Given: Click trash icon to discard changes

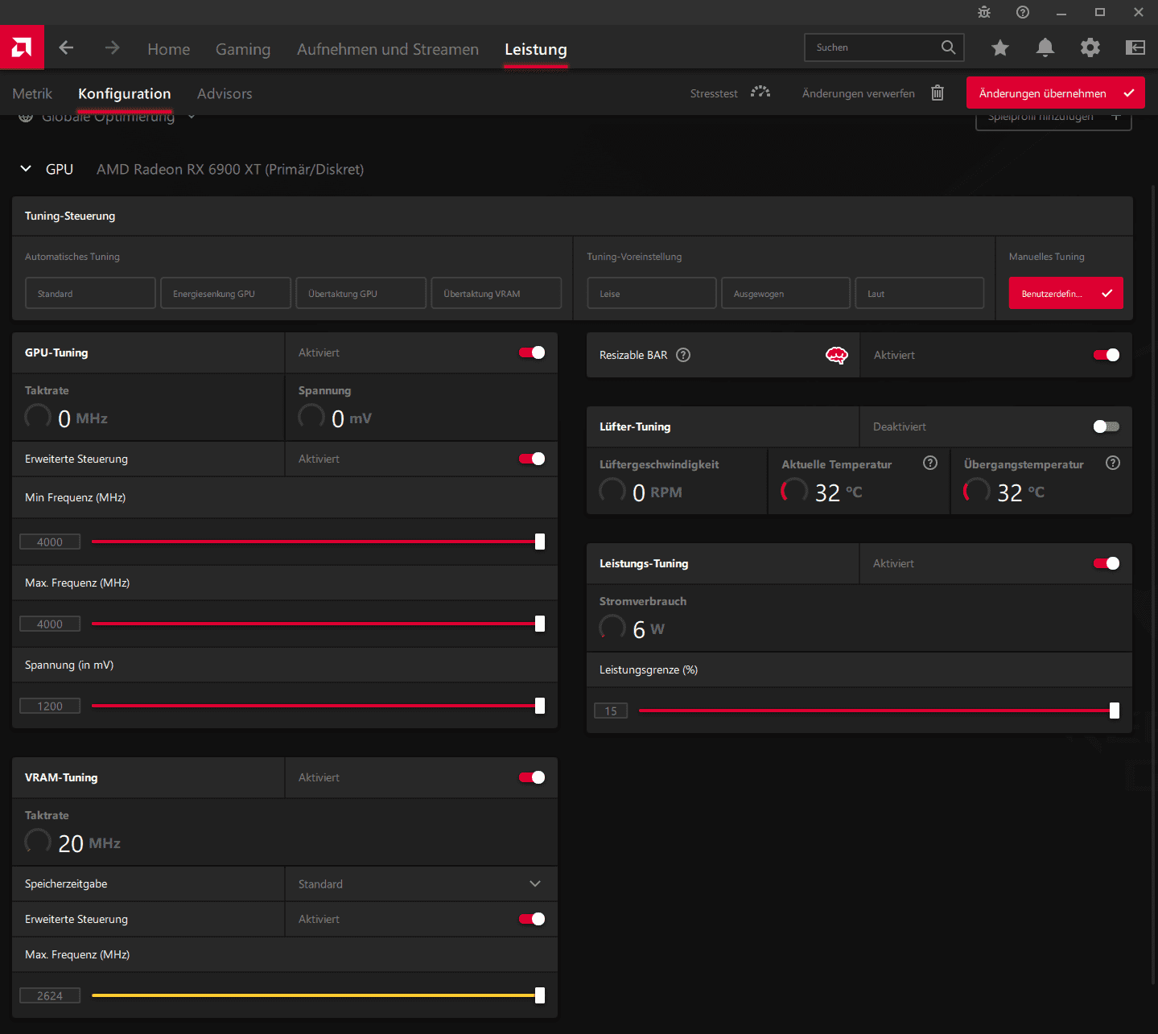Looking at the screenshot, I should [x=938, y=93].
